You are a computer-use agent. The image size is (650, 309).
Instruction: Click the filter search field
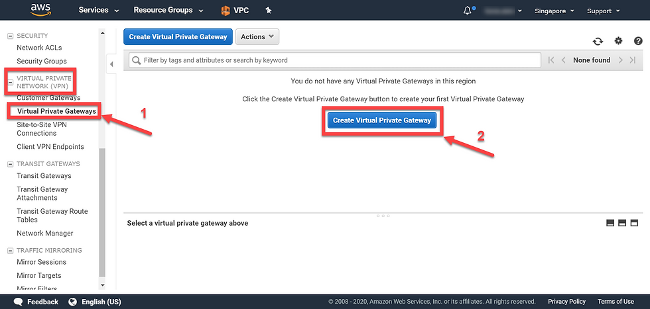[334, 60]
